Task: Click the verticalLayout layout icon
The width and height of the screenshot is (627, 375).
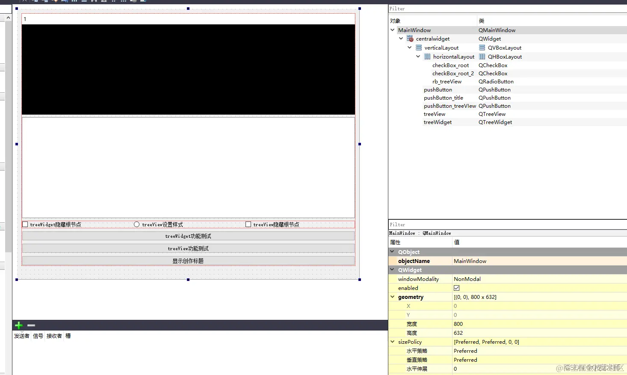Action: tap(419, 47)
